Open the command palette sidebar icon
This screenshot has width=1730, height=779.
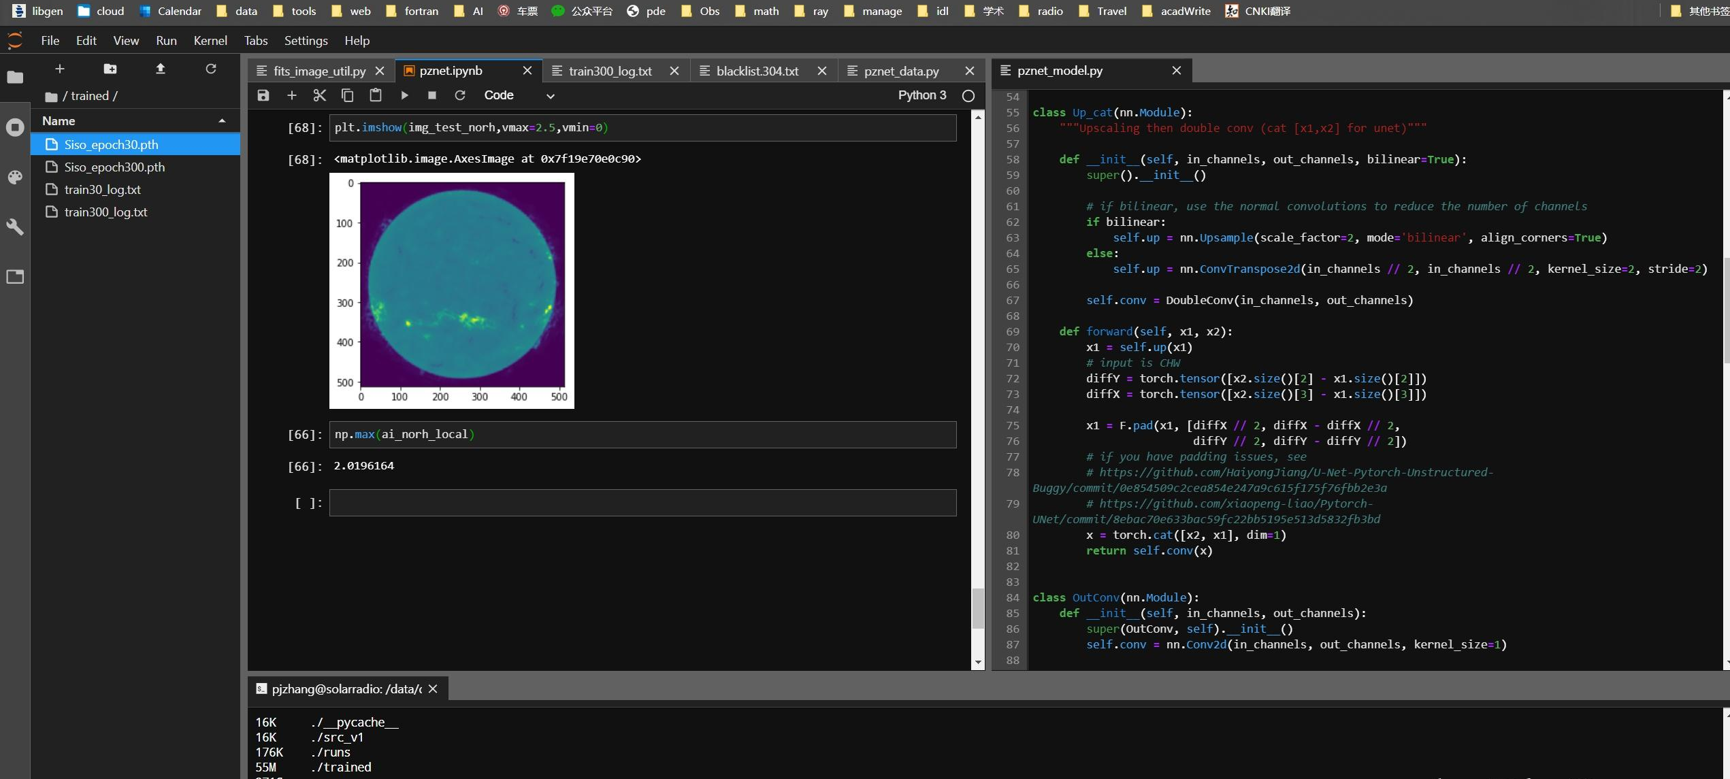click(x=15, y=177)
